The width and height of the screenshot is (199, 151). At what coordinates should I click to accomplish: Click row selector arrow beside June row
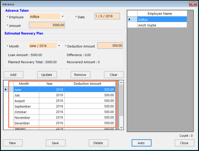8,89
